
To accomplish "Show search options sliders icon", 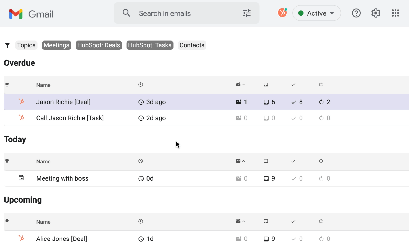I will coord(246,13).
